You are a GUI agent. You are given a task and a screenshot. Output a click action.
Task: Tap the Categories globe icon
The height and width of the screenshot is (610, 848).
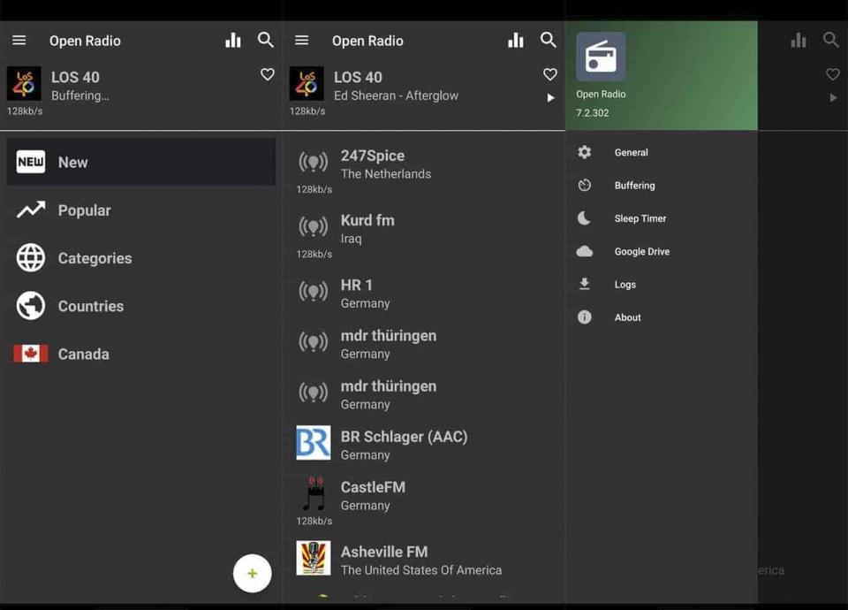tap(31, 257)
